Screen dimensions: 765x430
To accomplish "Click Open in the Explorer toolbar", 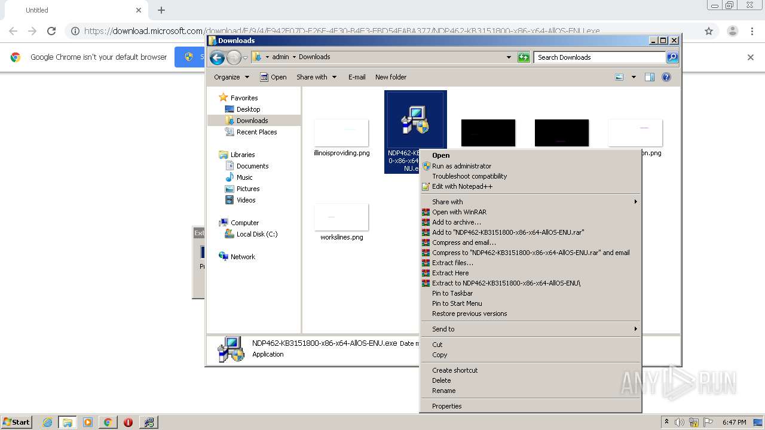I will [x=273, y=77].
